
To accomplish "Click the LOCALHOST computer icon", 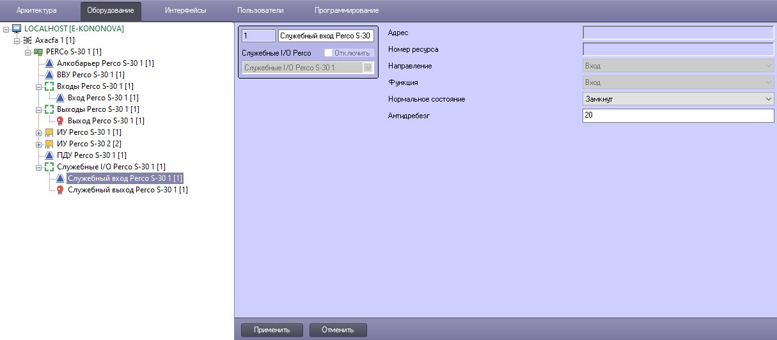I will point(17,29).
